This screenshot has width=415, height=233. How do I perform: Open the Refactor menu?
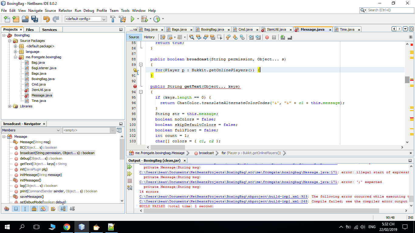point(65,10)
